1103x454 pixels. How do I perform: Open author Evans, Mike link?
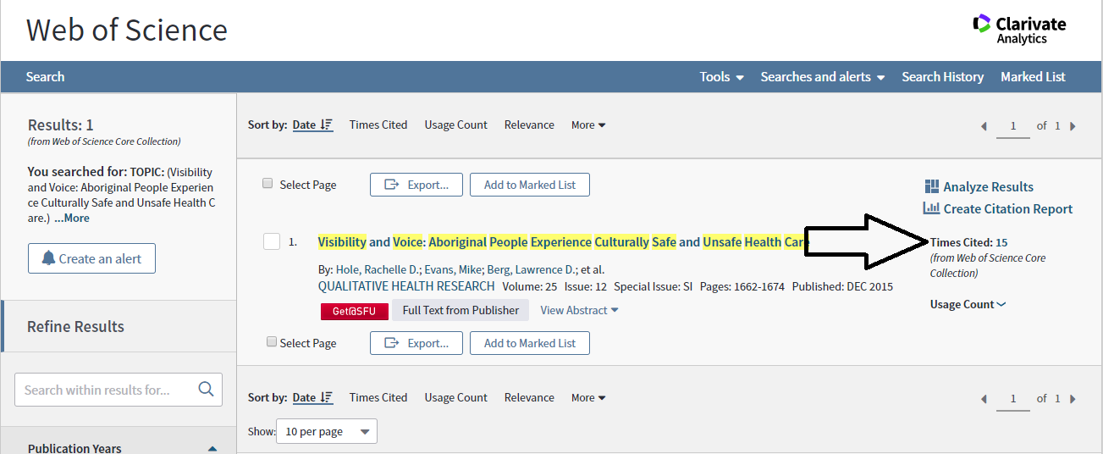tap(453, 269)
